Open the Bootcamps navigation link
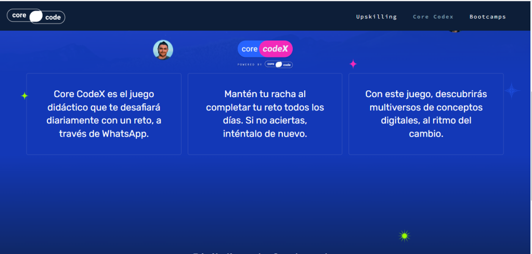The height and width of the screenshot is (254, 532). pos(487,17)
